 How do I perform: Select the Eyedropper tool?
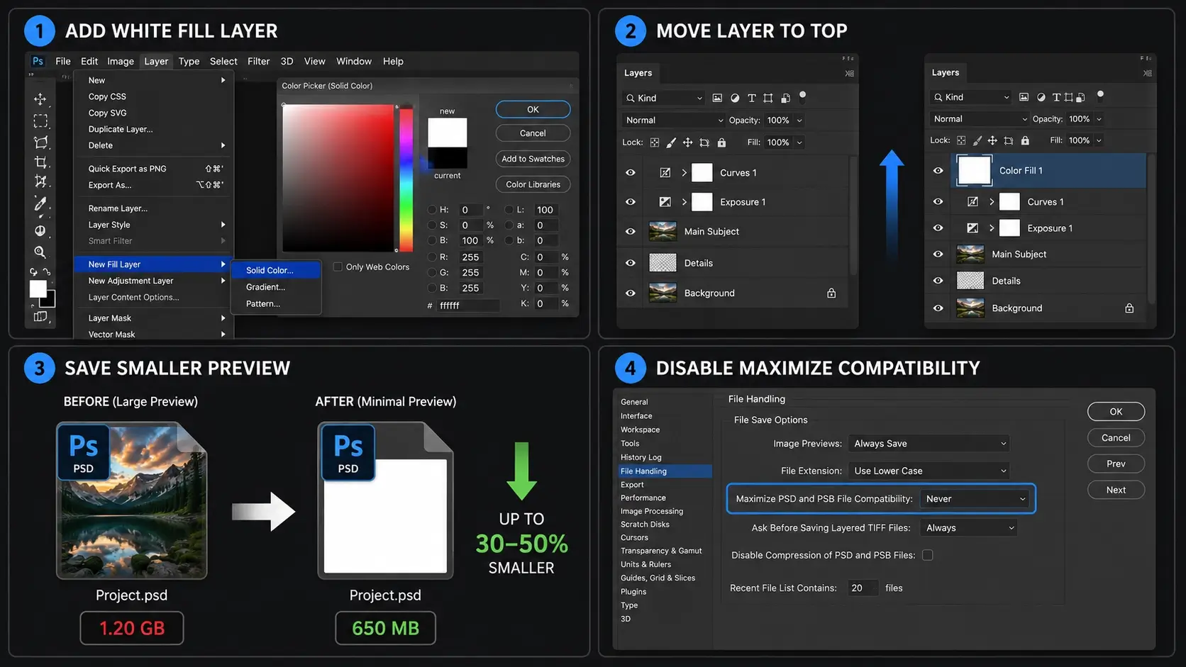[40, 203]
